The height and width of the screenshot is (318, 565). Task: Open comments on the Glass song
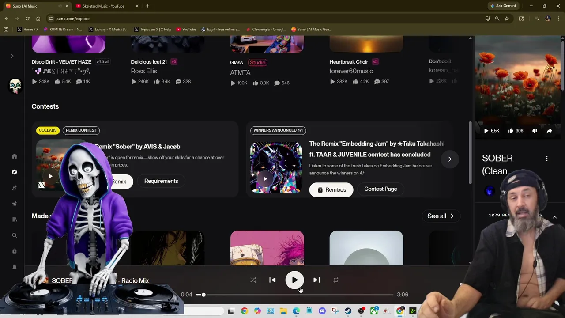(282, 83)
